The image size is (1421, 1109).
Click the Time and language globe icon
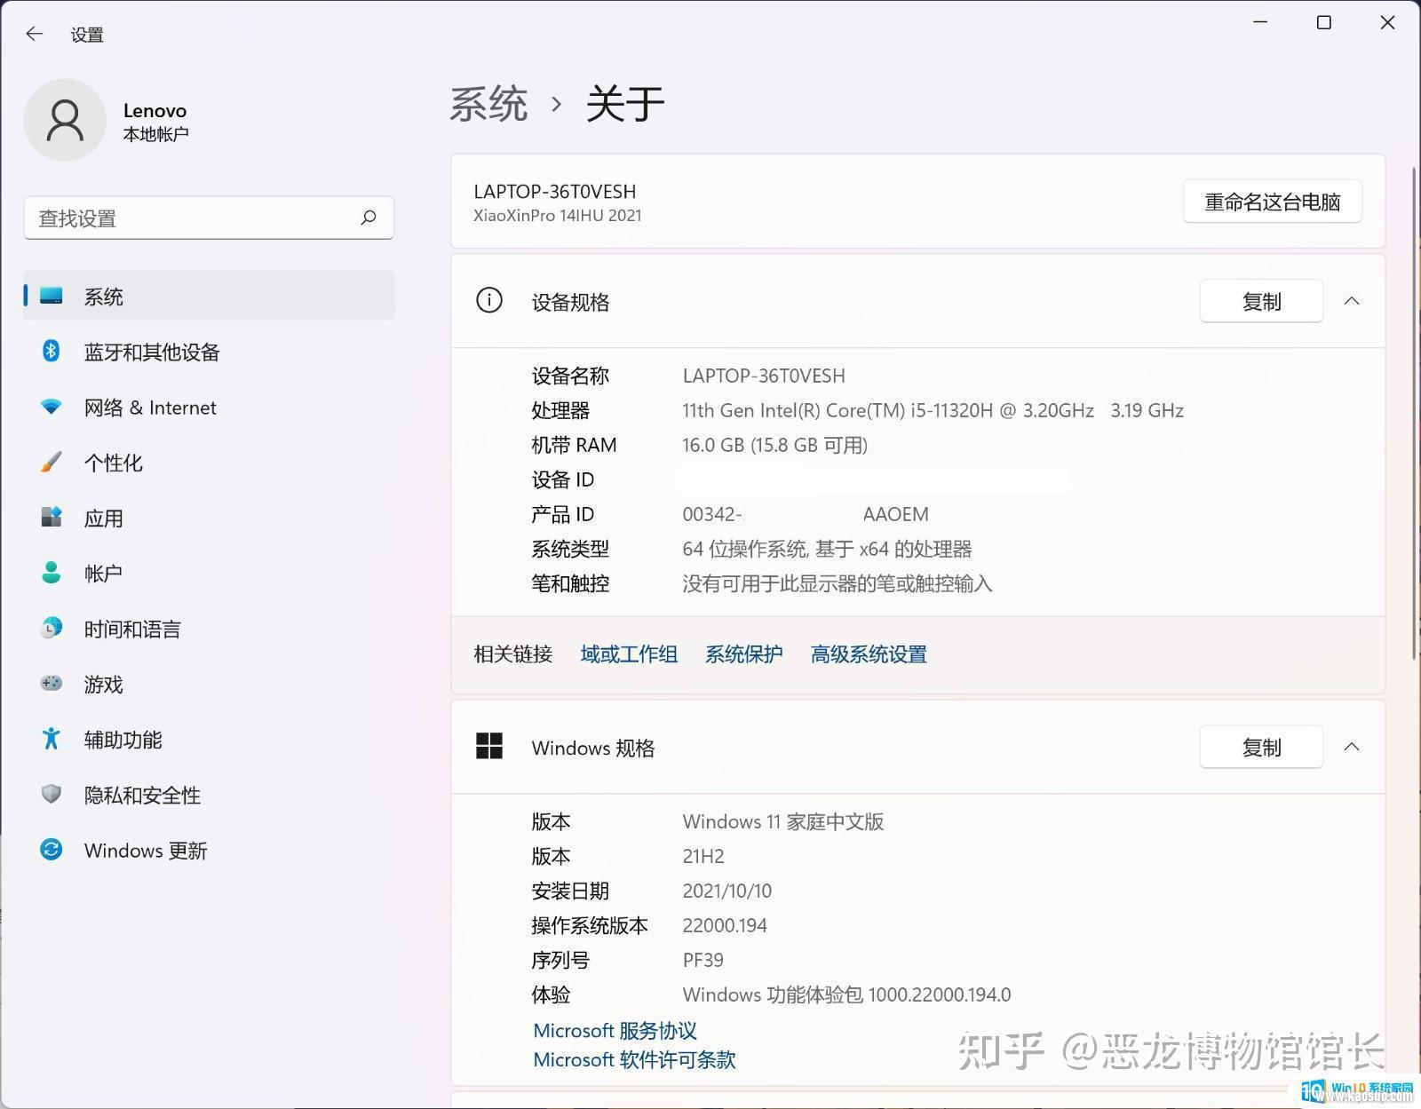pyautogui.click(x=52, y=628)
